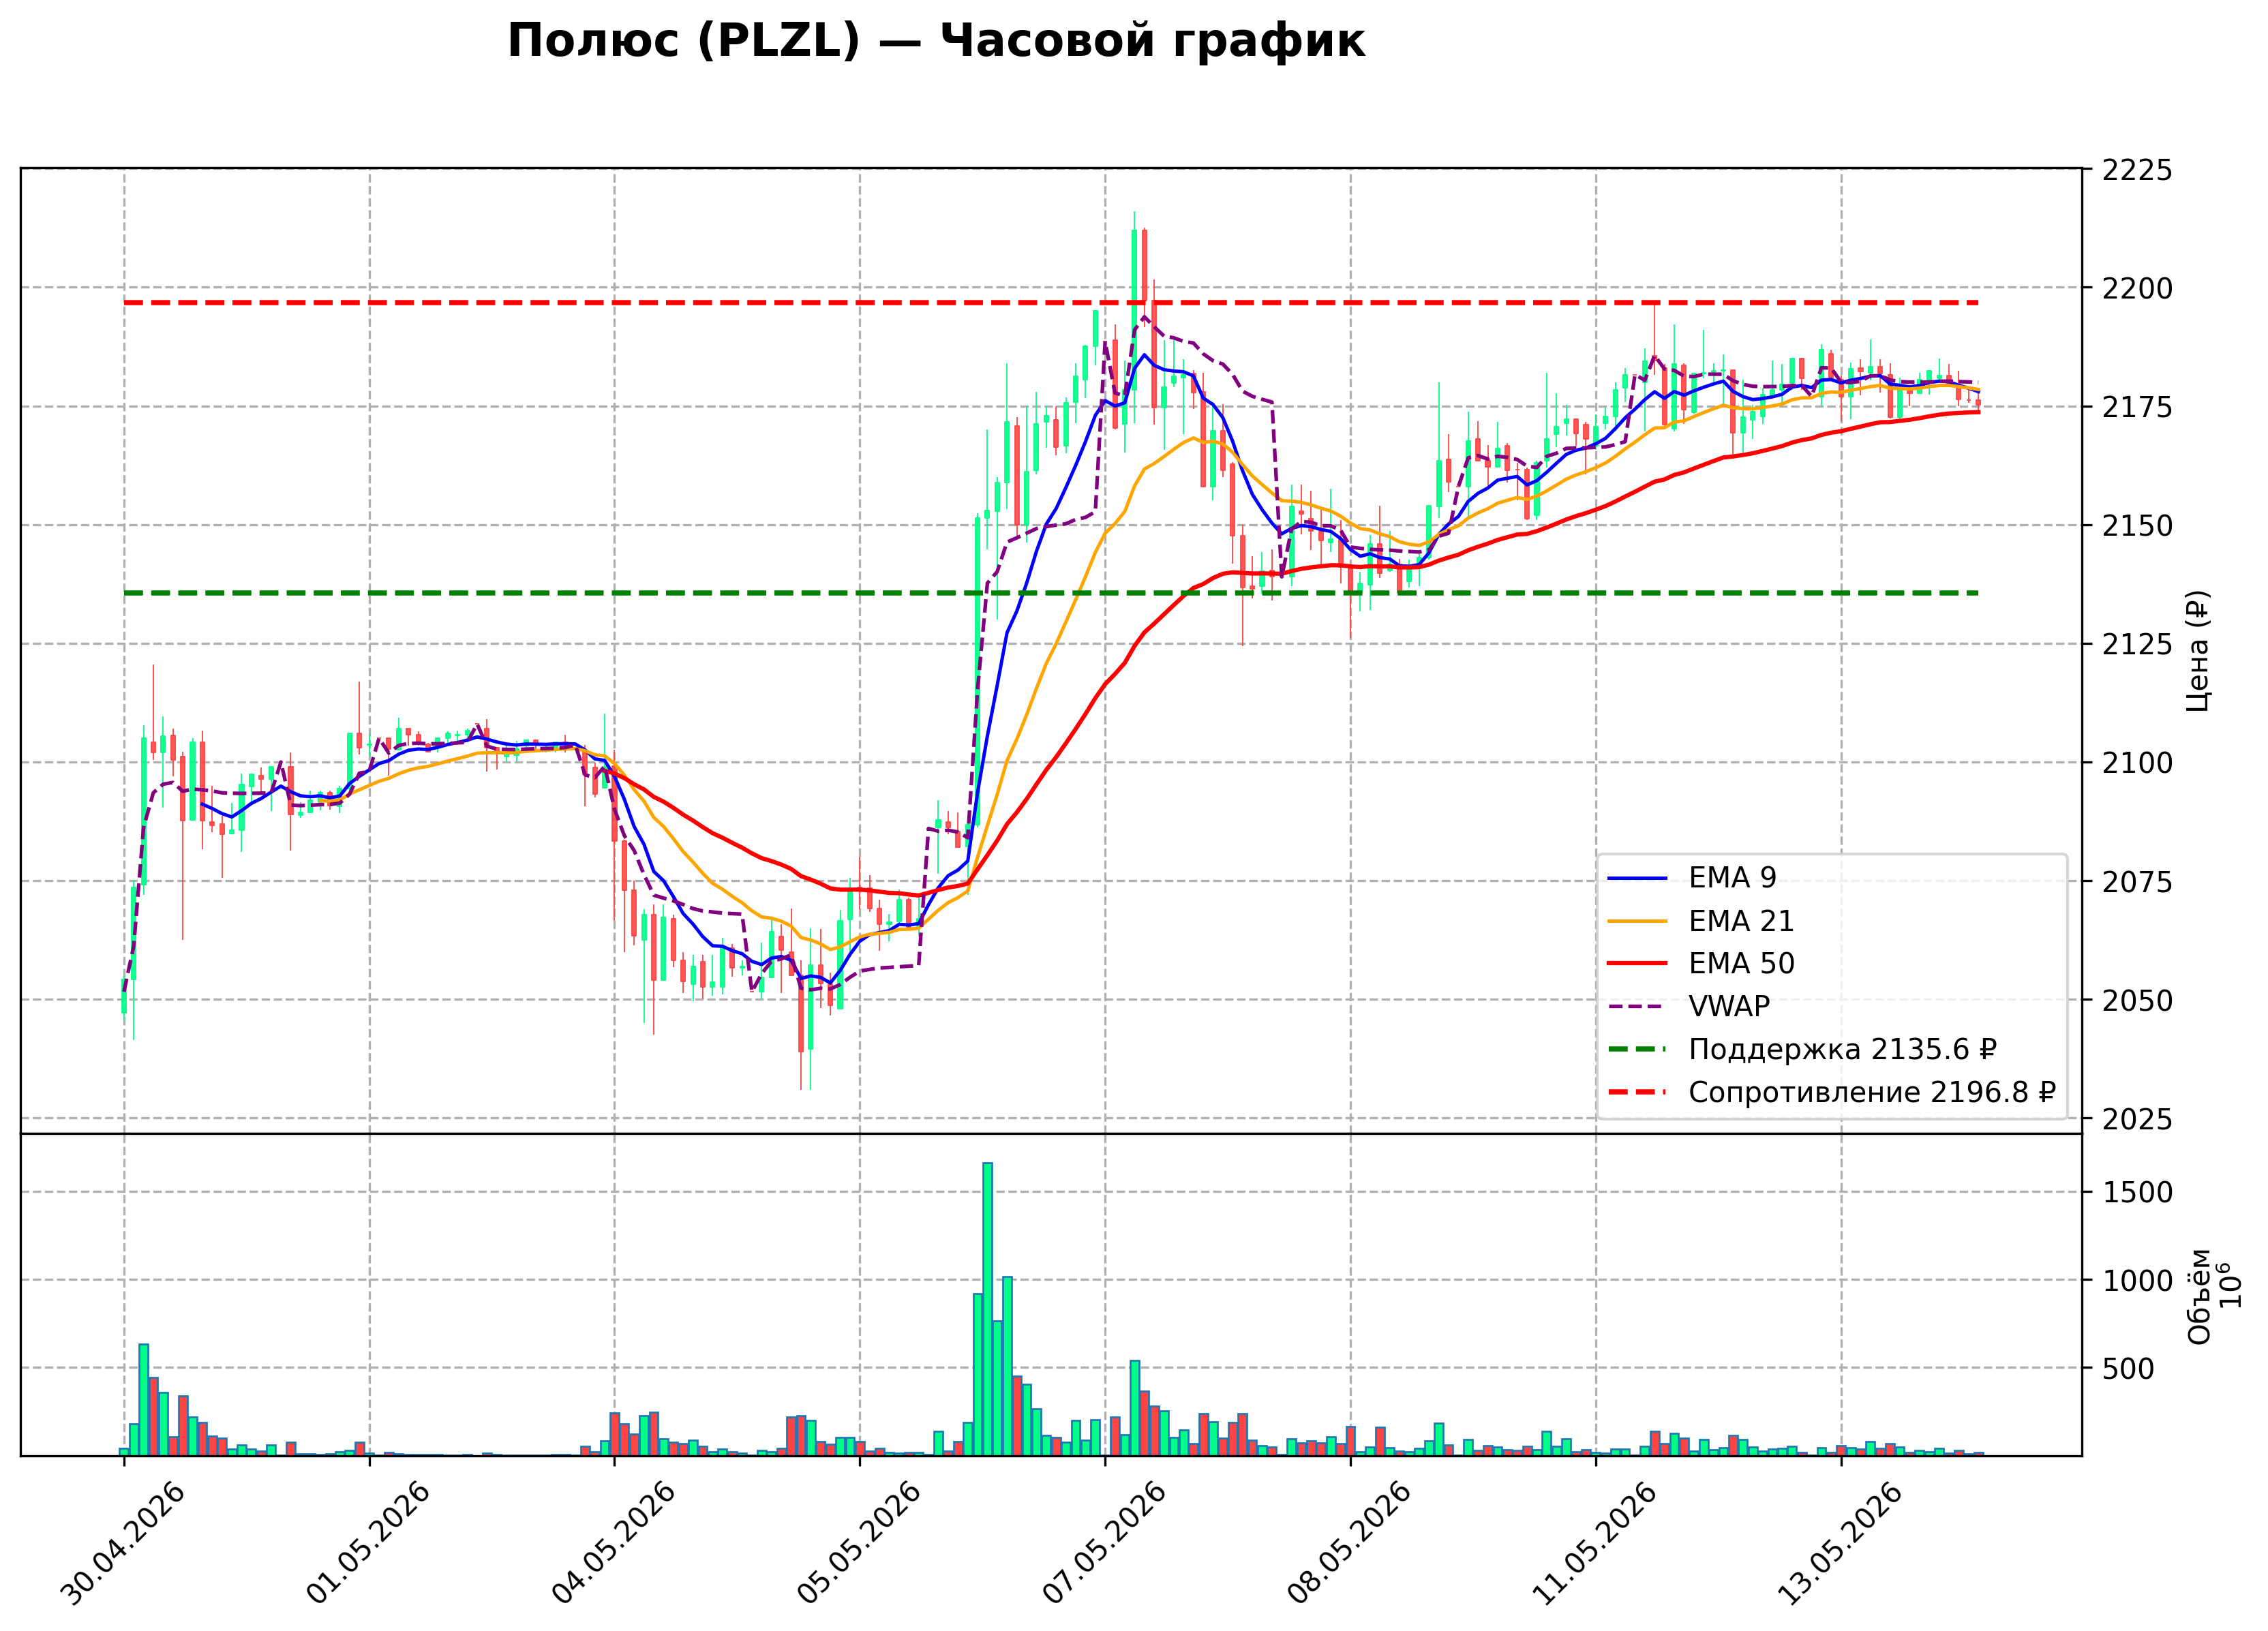Viewport: 2268px width, 1631px height.
Task: Select the "EMA 50" legend label
Action: pos(1741,964)
